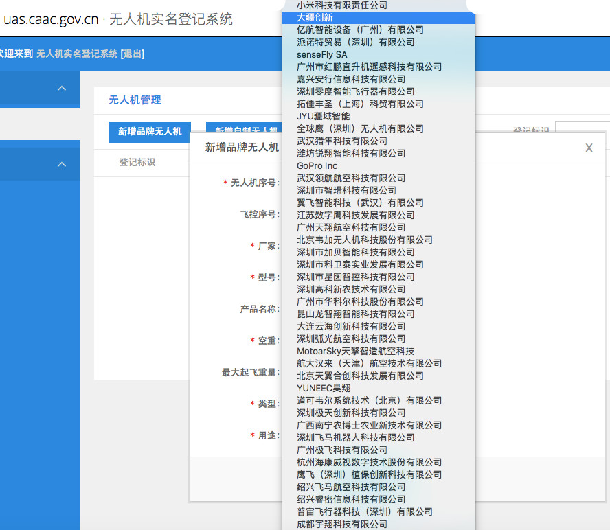The image size is (610, 530).
Task: Choose 北京韦加无人机科技股份有限公司 option
Action: pyautogui.click(x=365, y=240)
